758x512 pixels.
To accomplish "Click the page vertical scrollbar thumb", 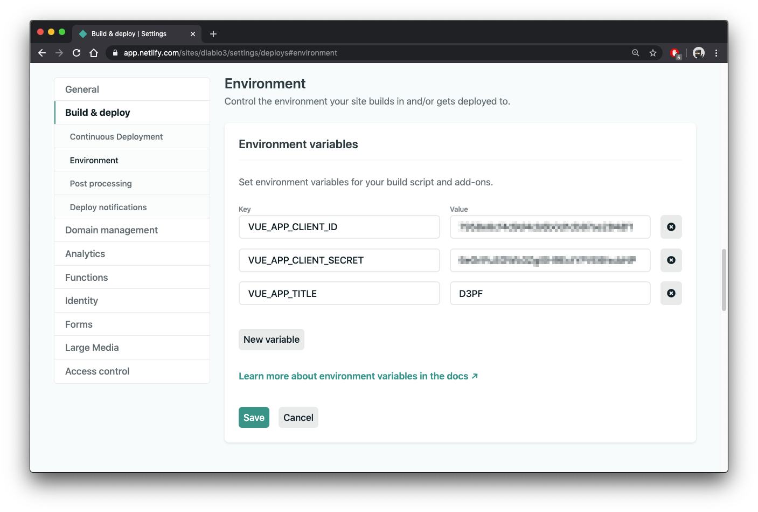I will pyautogui.click(x=724, y=280).
